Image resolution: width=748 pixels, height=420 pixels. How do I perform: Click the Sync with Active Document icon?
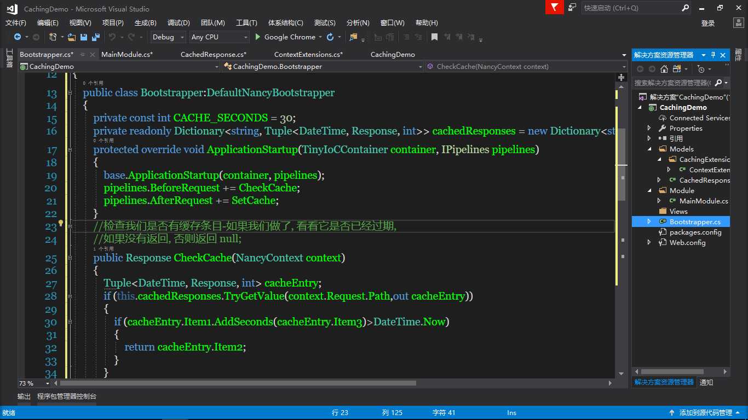pos(677,69)
